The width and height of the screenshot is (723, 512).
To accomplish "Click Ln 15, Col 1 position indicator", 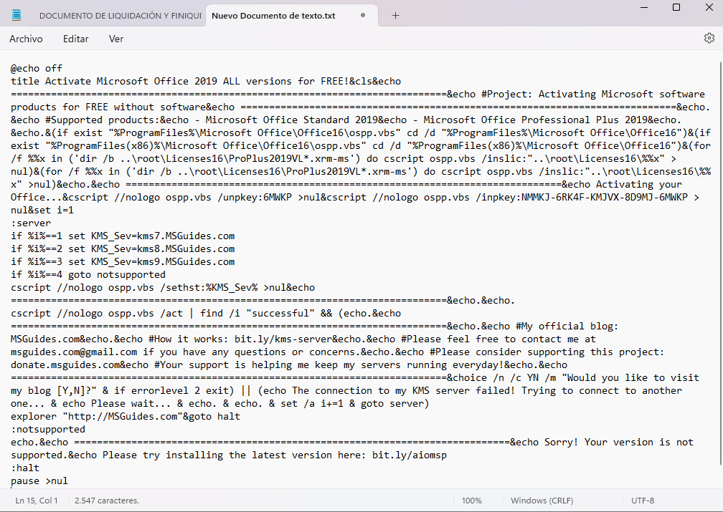I will click(x=37, y=501).
